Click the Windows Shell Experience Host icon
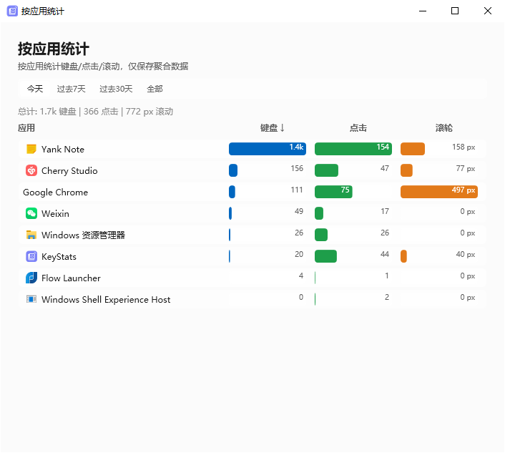Image resolution: width=505 pixels, height=453 pixels. point(31,299)
